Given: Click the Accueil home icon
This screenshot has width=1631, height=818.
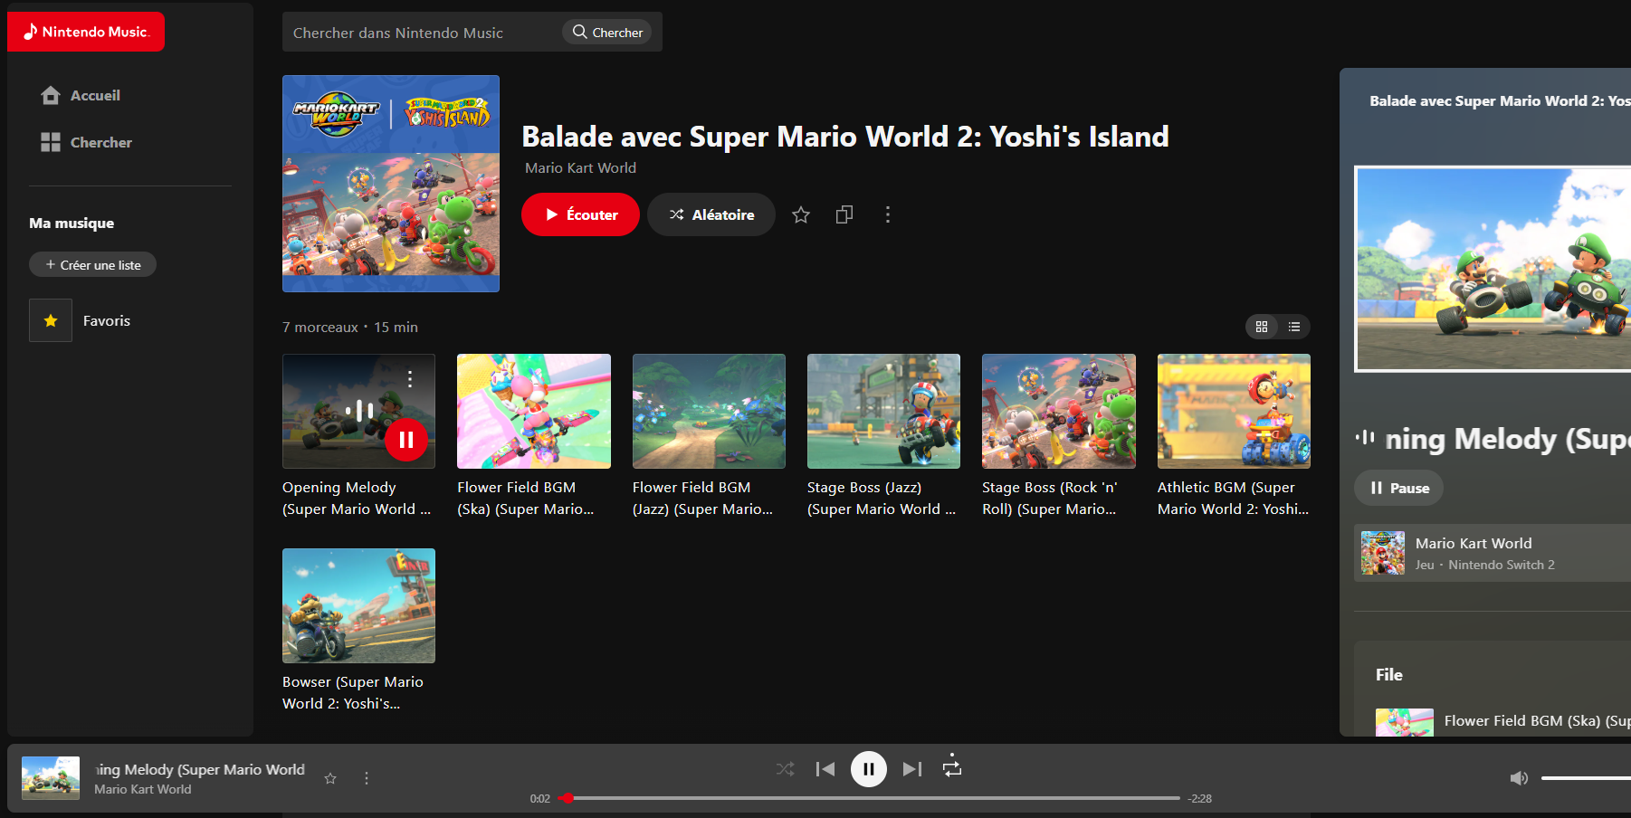Looking at the screenshot, I should point(51,95).
